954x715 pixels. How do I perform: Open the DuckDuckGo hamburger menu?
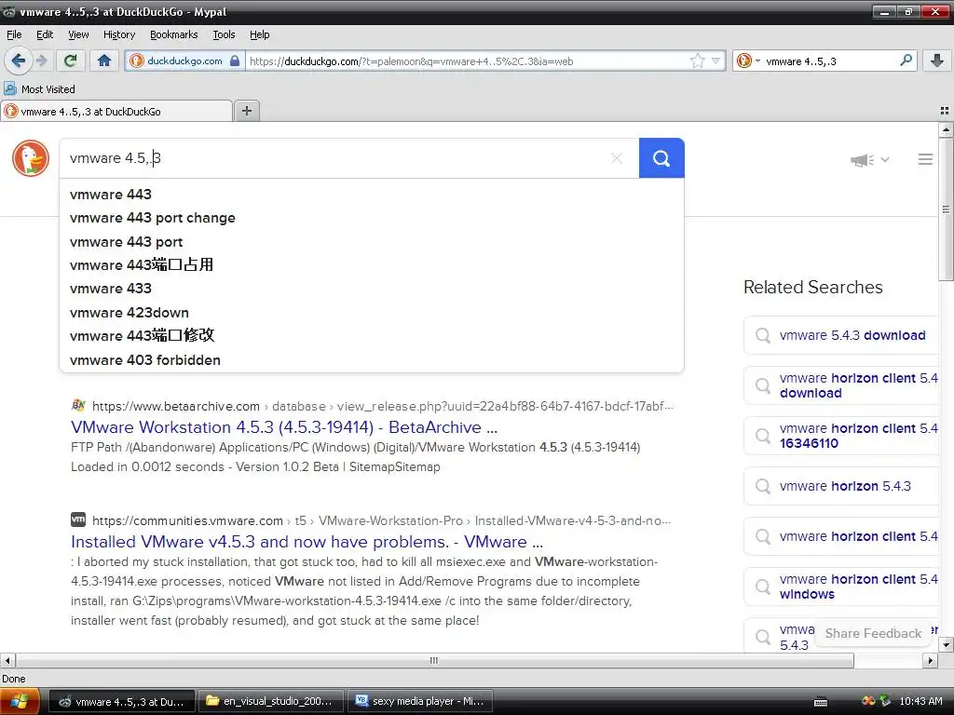tap(925, 159)
